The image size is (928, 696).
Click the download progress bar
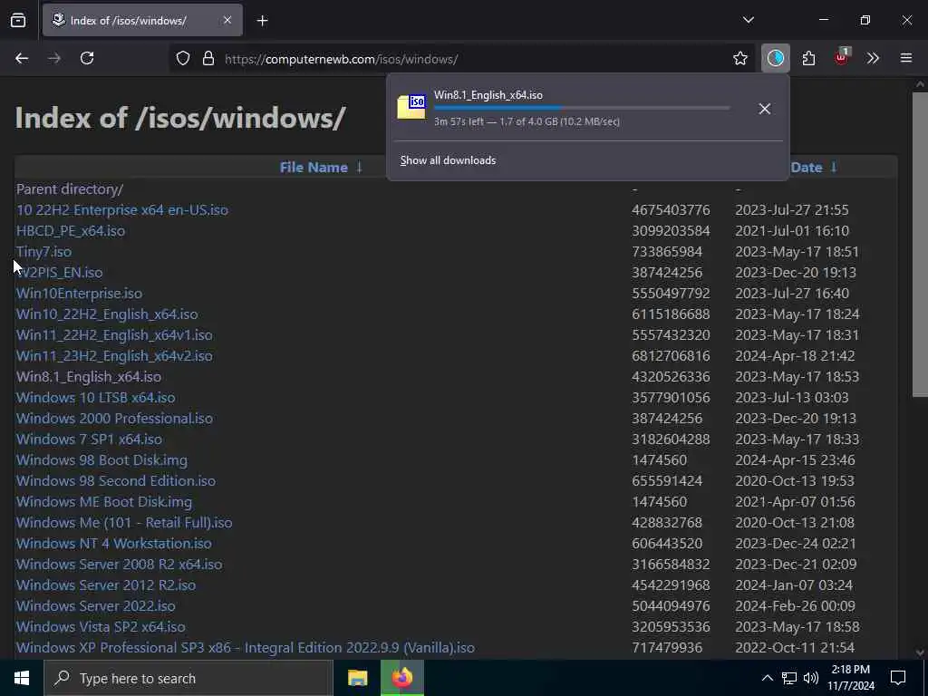582,108
